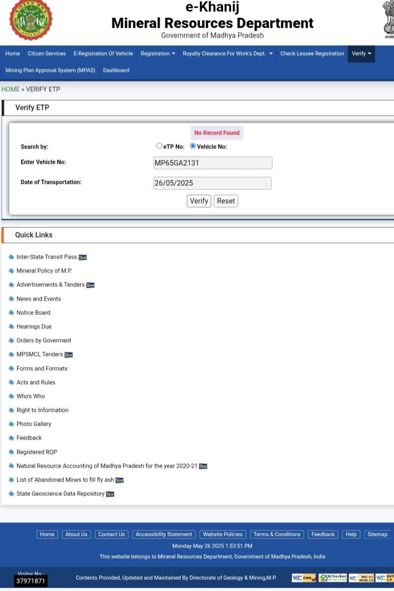Open Citizen Services menu item
This screenshot has height=591, width=394.
click(x=47, y=54)
